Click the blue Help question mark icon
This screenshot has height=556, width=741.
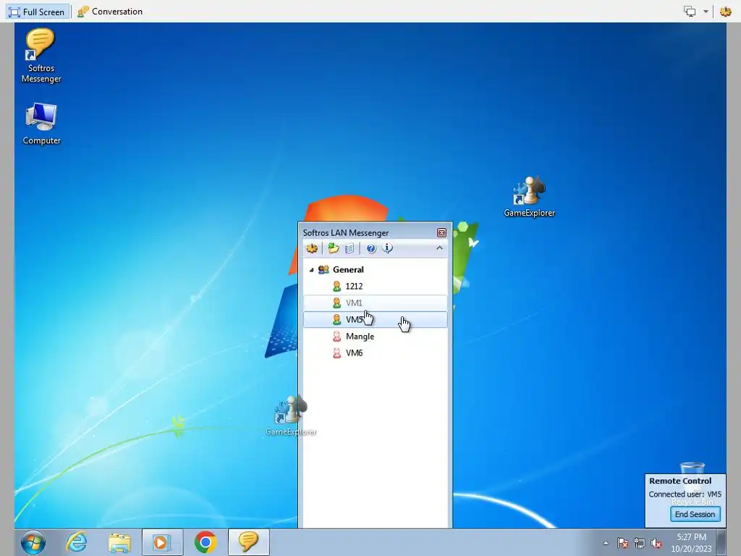pyautogui.click(x=371, y=248)
